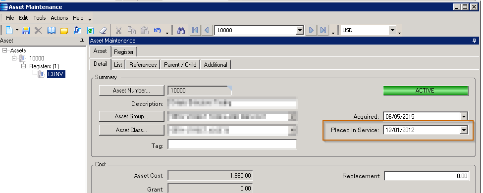Open menu bar overflow arrow after Help
The image size is (483, 193).
click(90, 20)
